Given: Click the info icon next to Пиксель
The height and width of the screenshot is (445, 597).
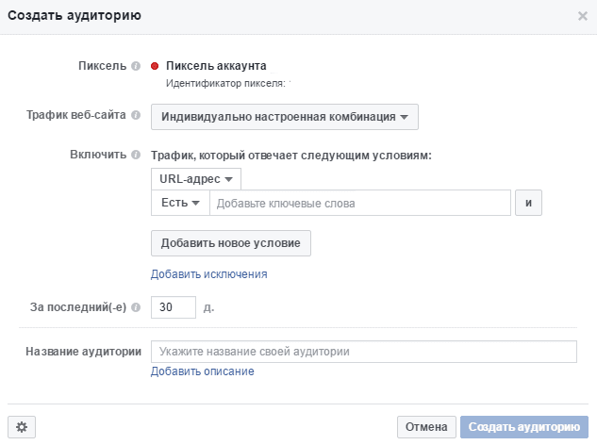Looking at the screenshot, I should pyautogui.click(x=136, y=66).
